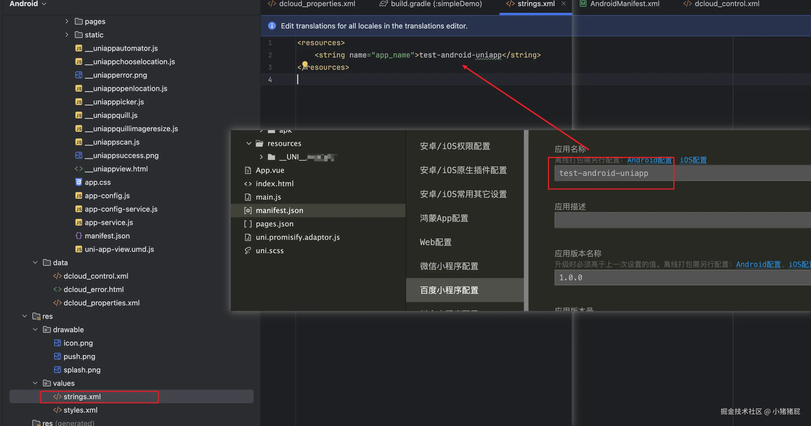Click the JS icon of __uniappscan.js
This screenshot has width=811, height=426.
[x=79, y=142]
